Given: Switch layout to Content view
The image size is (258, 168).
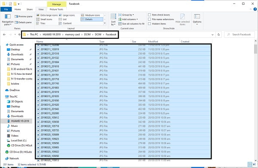Looking at the screenshot, I should (x=65, y=23).
